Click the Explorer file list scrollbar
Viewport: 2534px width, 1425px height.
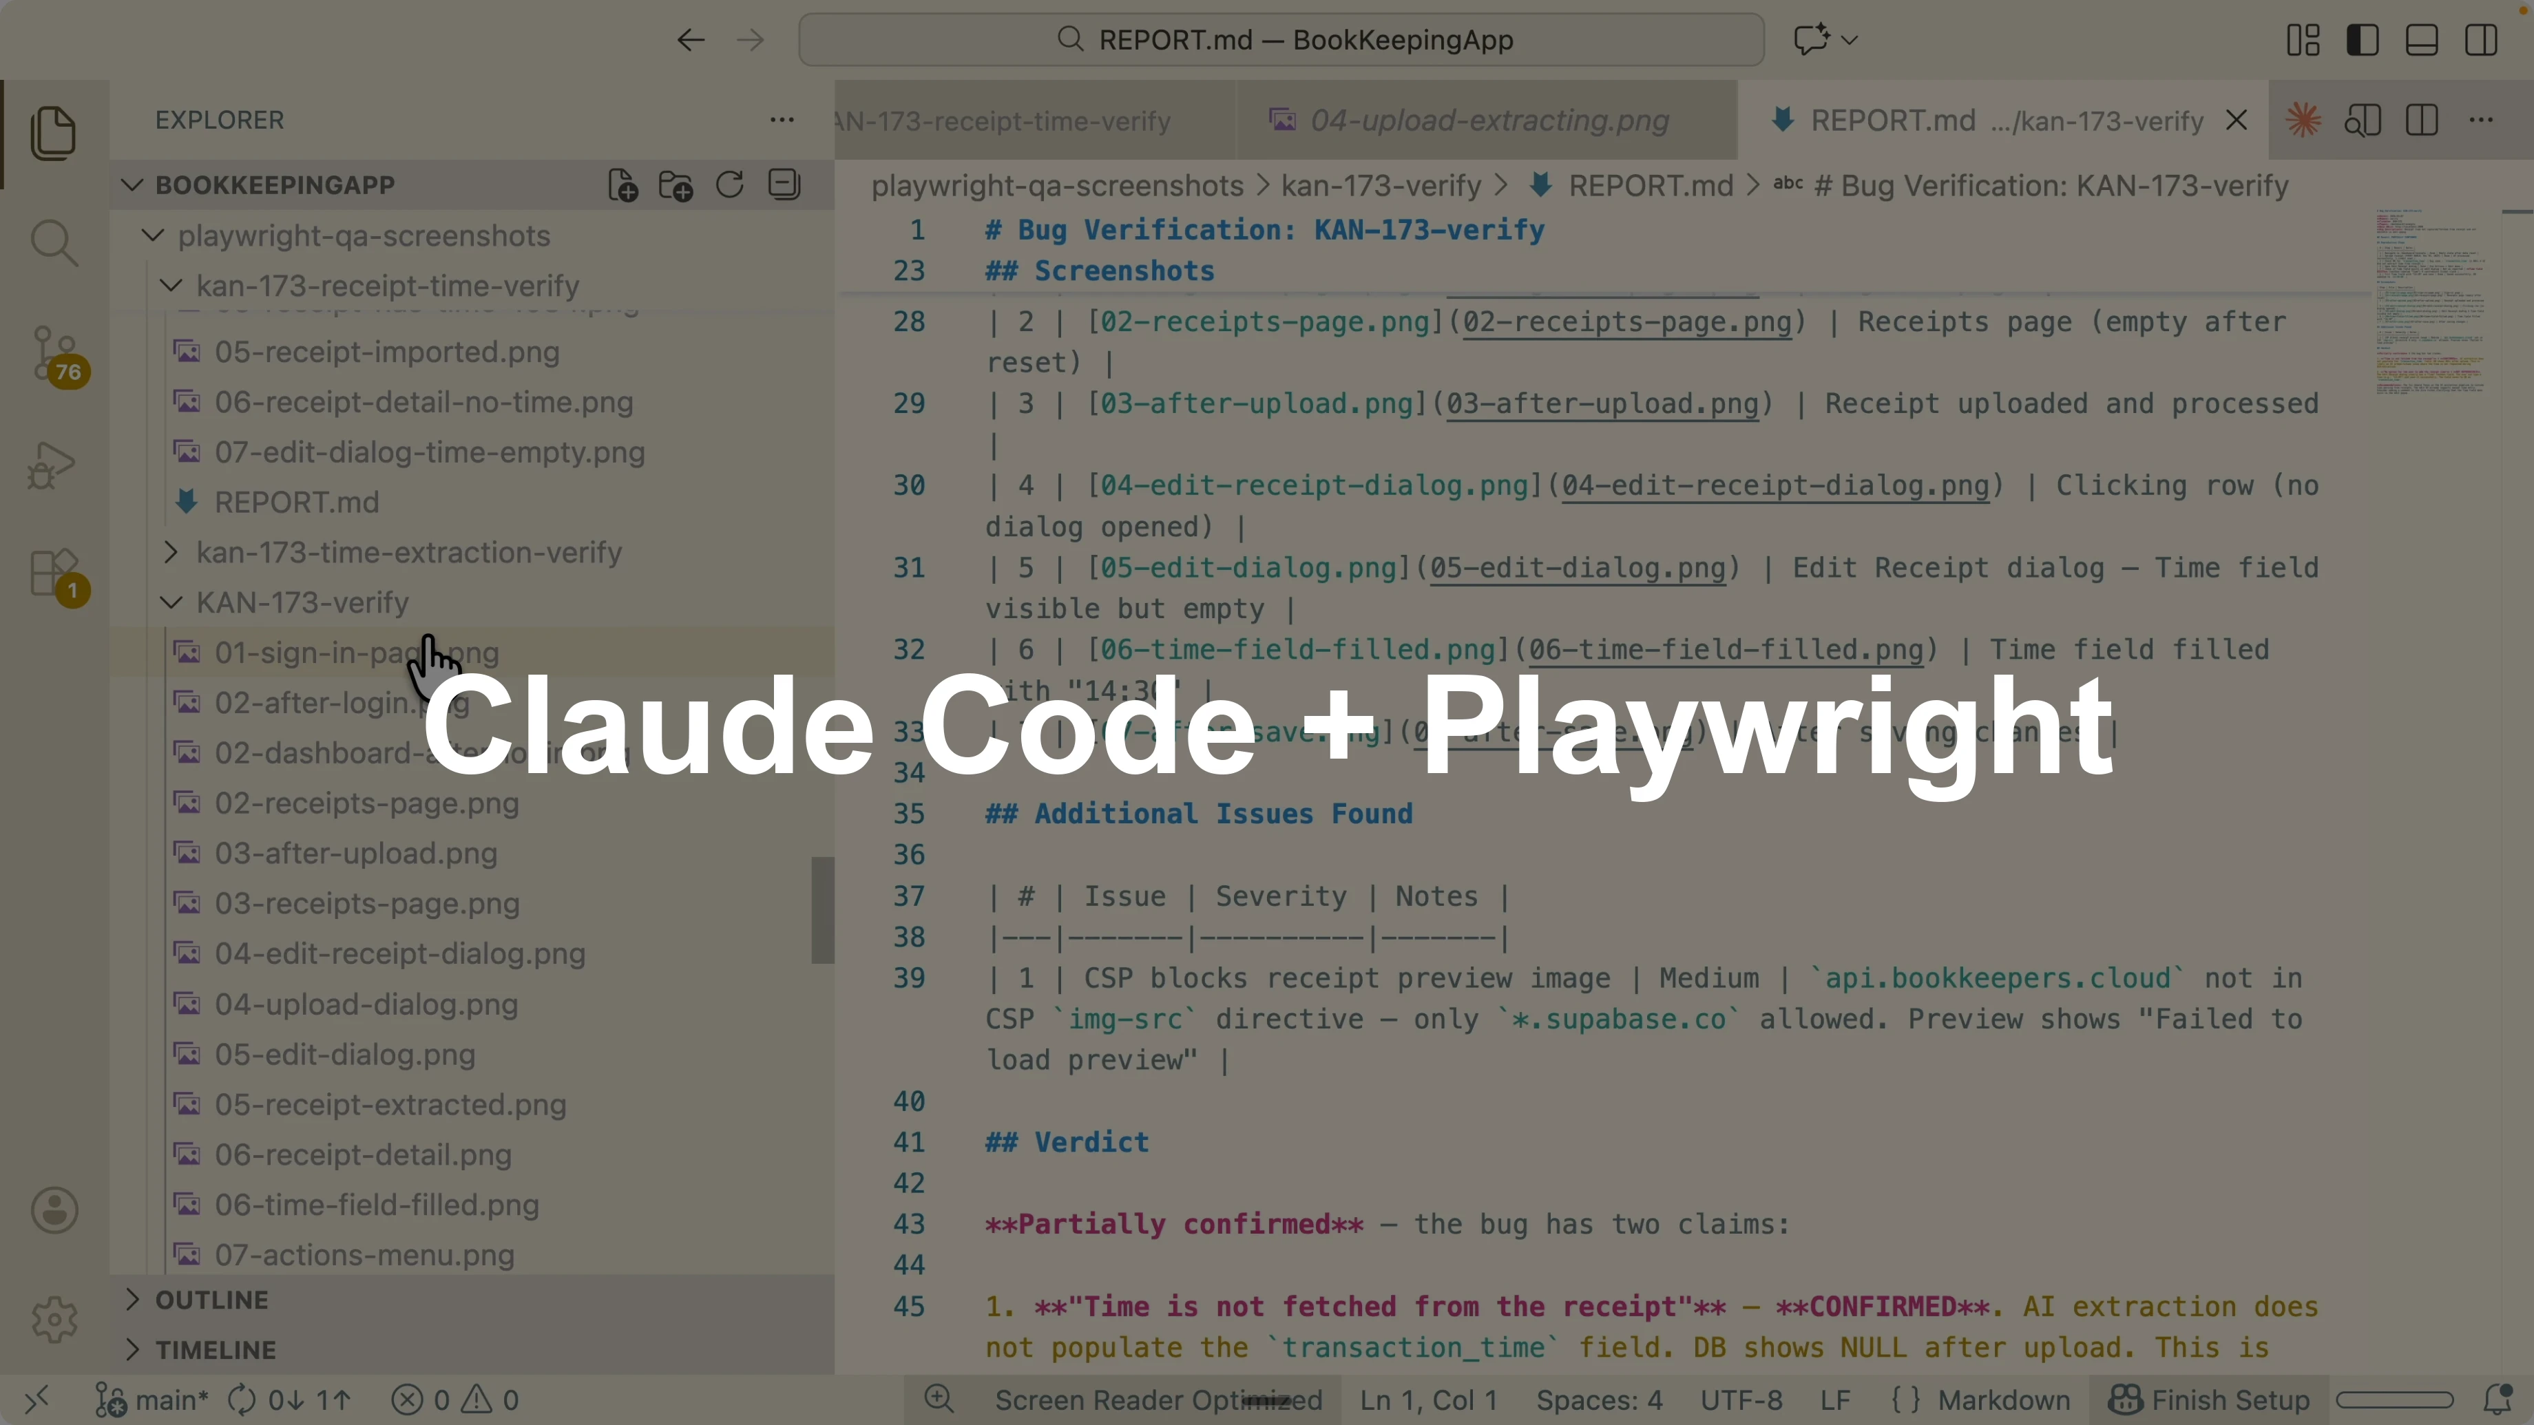point(822,911)
